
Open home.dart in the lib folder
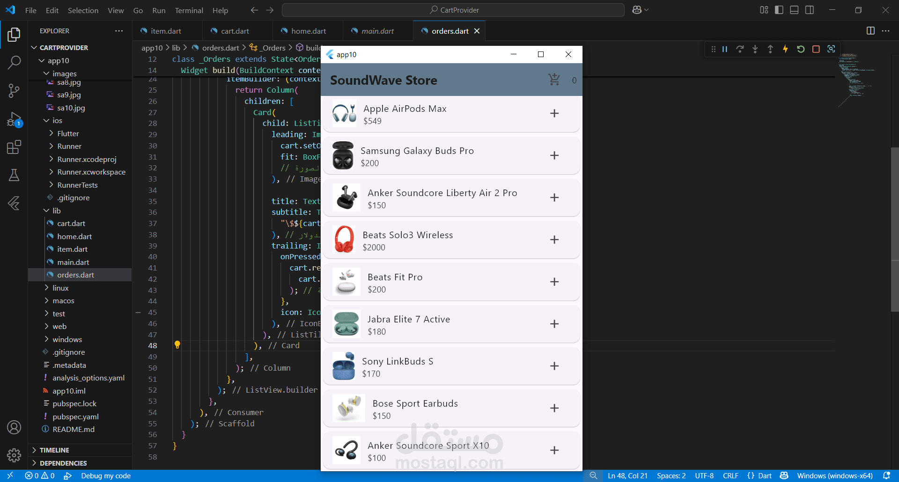click(x=74, y=236)
